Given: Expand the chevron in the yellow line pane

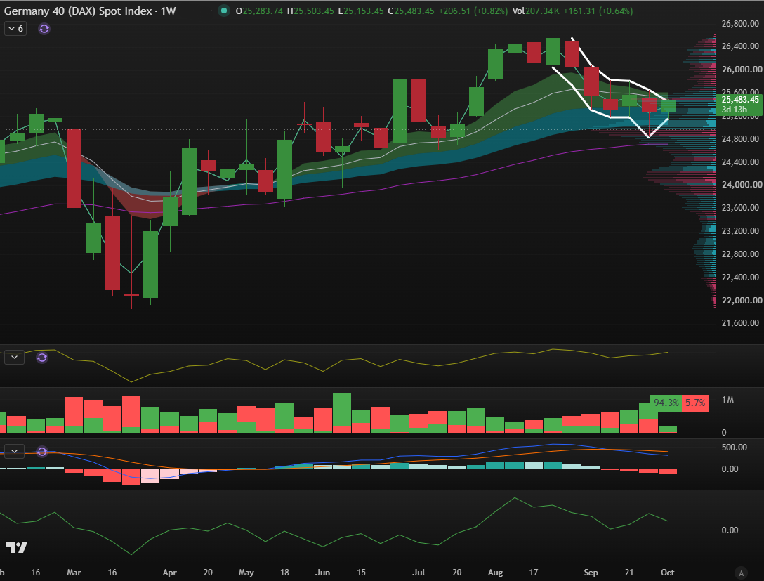Looking at the screenshot, I should [14, 358].
